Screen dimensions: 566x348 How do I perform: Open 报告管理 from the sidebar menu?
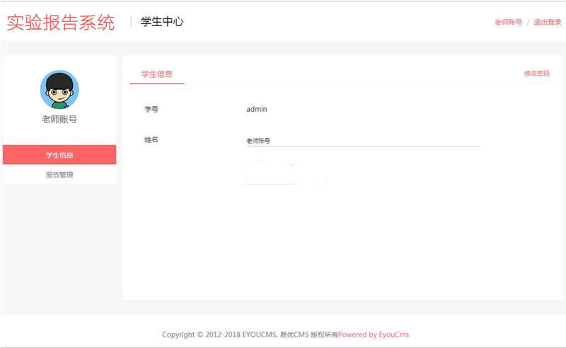point(59,175)
